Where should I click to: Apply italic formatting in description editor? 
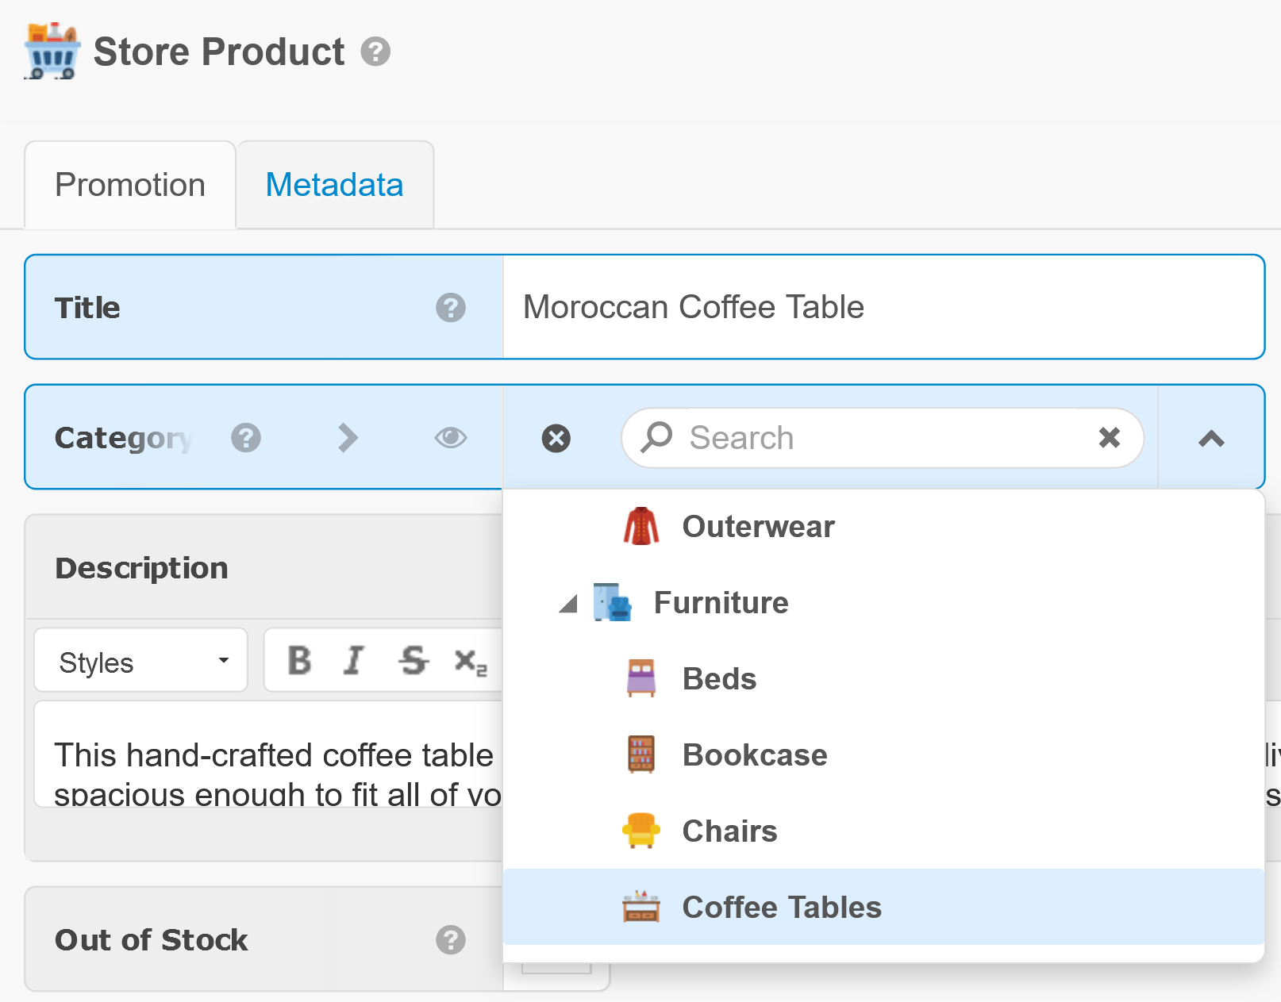(354, 660)
